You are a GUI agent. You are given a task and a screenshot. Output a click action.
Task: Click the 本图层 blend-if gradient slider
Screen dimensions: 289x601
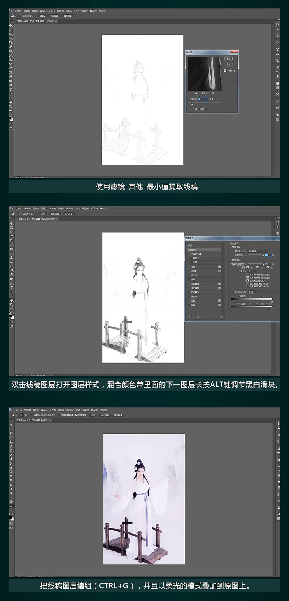coord(252,299)
